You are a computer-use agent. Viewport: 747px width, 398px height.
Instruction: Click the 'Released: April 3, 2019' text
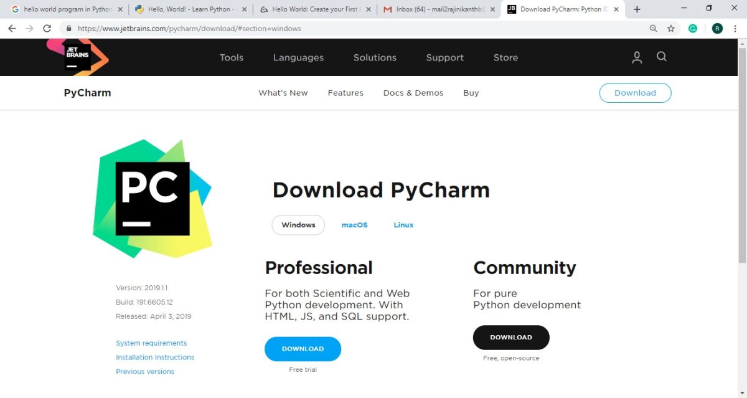click(153, 316)
